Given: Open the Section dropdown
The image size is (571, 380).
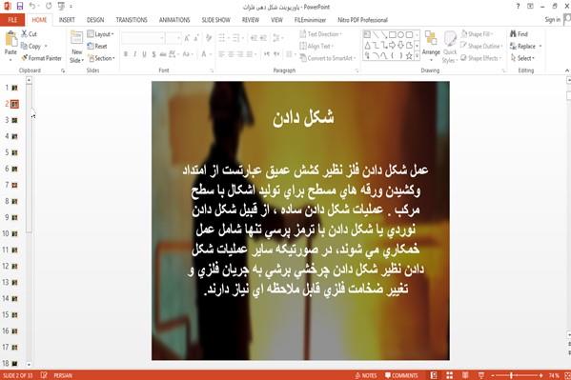Looking at the screenshot, I should 102,58.
